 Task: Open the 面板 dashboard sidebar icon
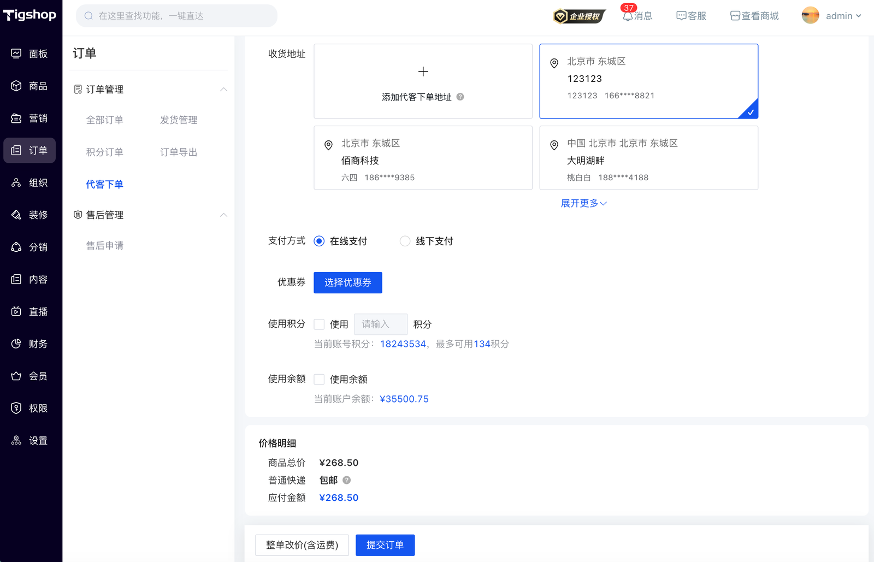click(16, 54)
